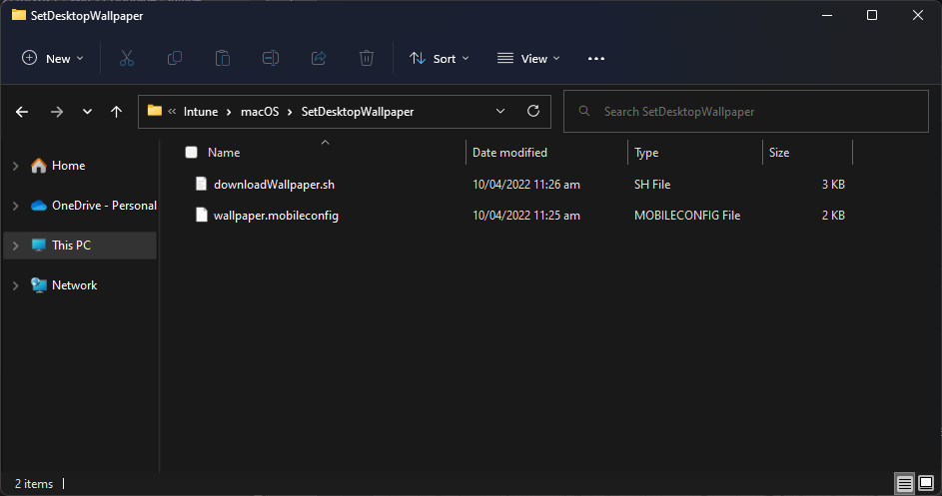
Task: Sort by the Name column
Action: [x=224, y=153]
